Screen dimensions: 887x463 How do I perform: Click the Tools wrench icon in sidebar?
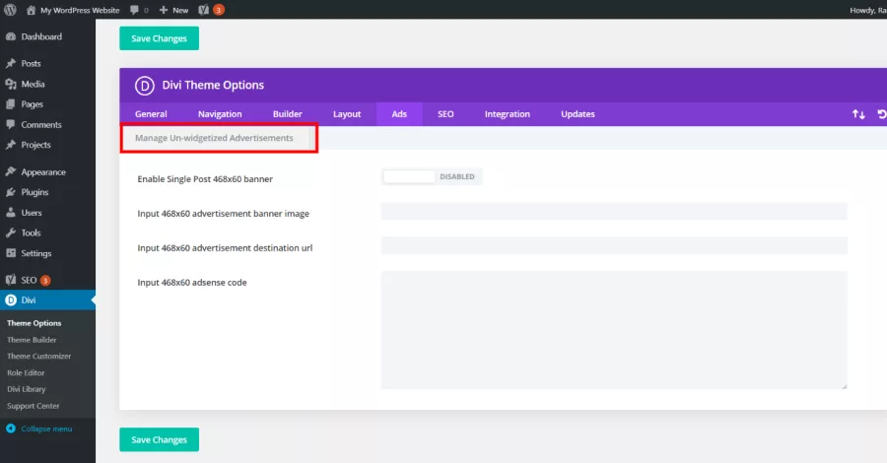coord(11,232)
